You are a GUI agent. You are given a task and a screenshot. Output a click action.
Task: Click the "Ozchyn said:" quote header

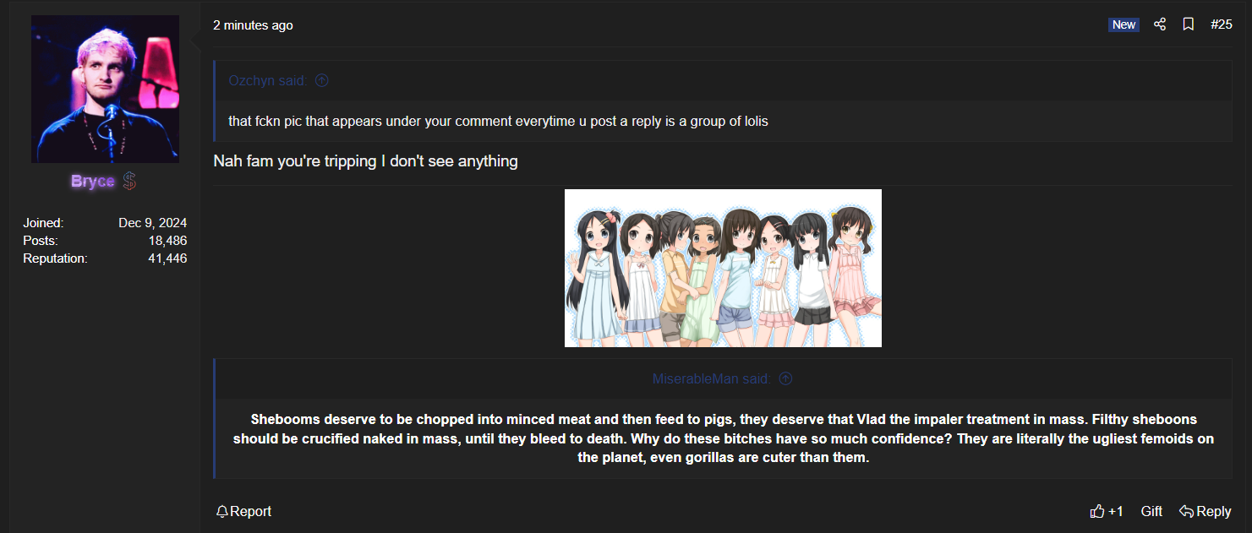[267, 80]
